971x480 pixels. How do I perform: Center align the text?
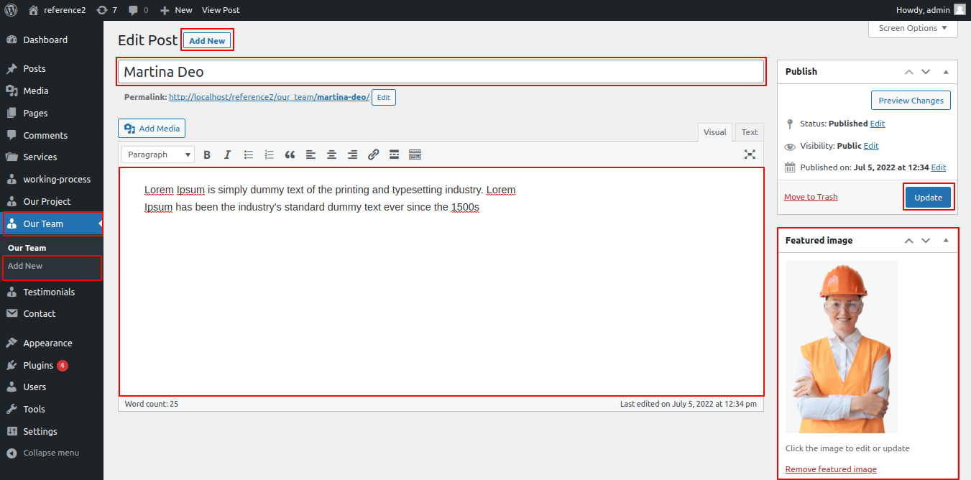(331, 154)
